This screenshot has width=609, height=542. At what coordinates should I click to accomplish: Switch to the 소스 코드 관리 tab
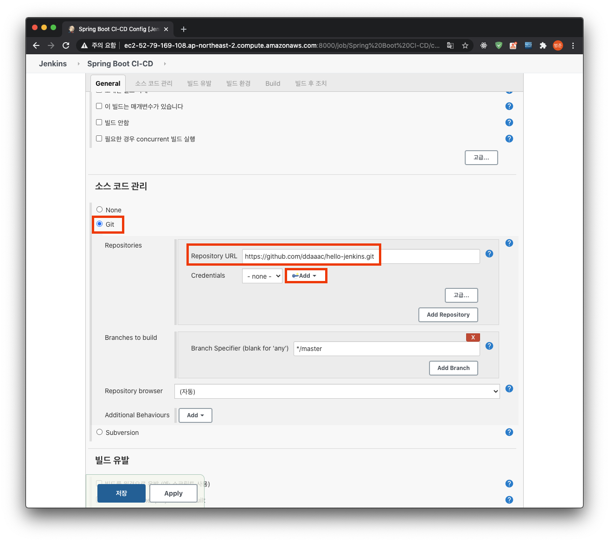pyautogui.click(x=154, y=83)
